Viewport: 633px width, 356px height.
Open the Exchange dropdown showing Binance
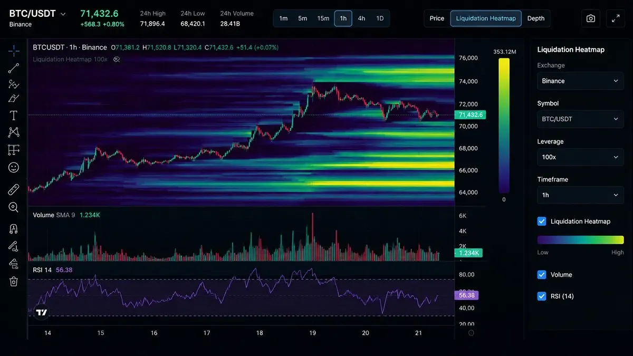tap(580, 81)
